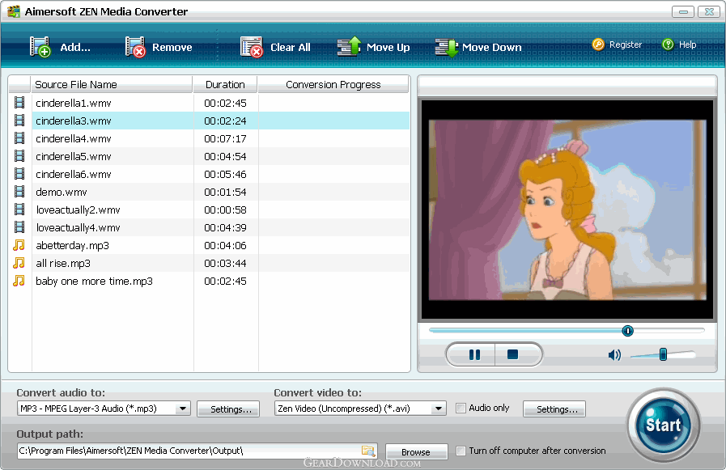Select the file cinderella3.wmv

point(73,121)
